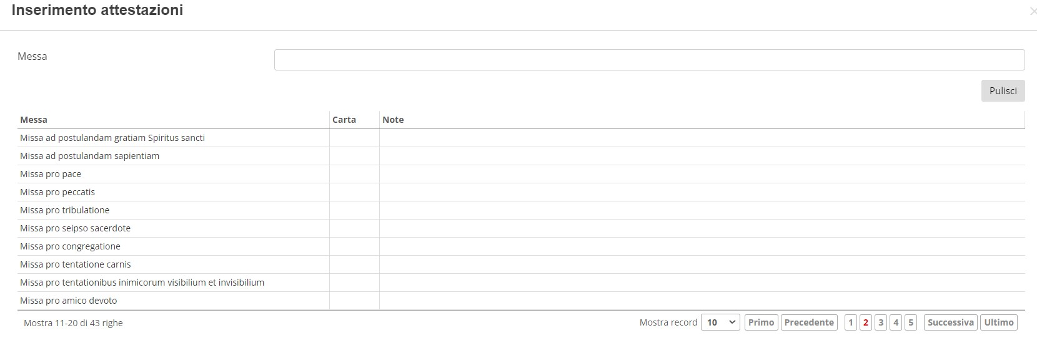Go to the Primo page

click(761, 322)
